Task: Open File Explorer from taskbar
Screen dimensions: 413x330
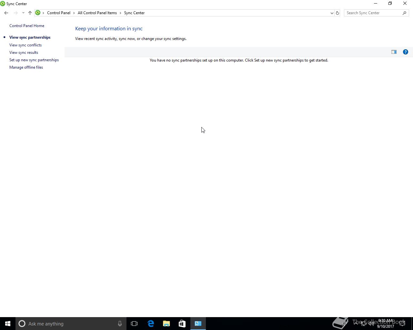Action: (166, 324)
